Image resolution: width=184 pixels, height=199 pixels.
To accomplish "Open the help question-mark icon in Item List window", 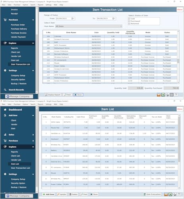I will pos(179,194).
